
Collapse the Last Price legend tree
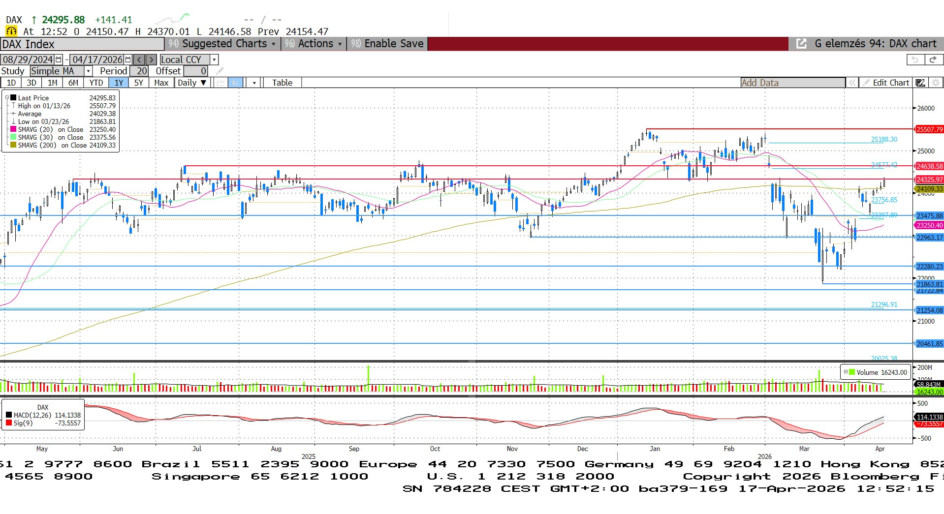pyautogui.click(x=7, y=98)
